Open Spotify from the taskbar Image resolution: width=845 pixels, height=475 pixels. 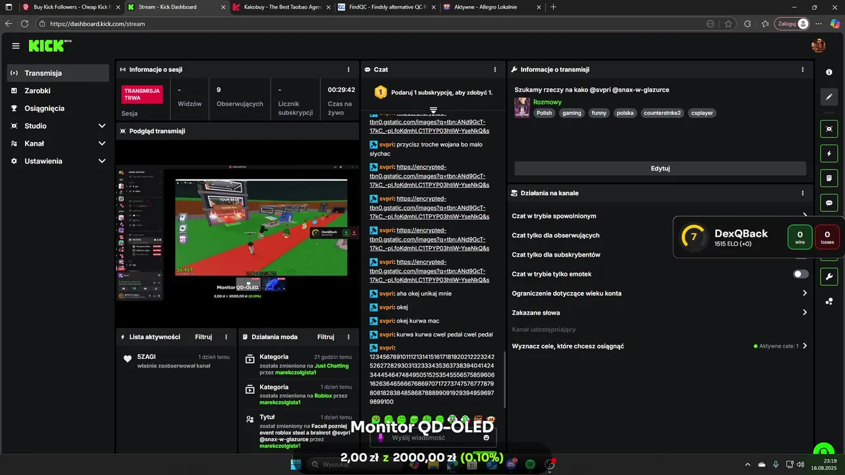tap(530, 464)
